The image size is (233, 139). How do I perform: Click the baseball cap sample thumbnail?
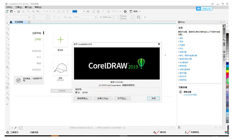[60, 68]
